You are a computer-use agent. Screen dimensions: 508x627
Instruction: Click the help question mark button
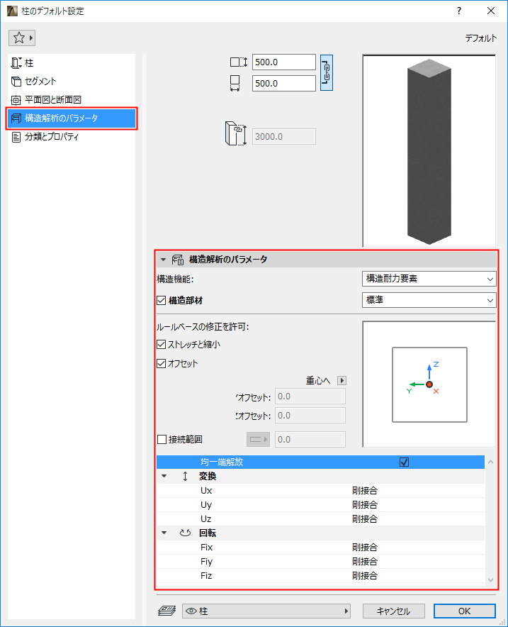(x=459, y=11)
